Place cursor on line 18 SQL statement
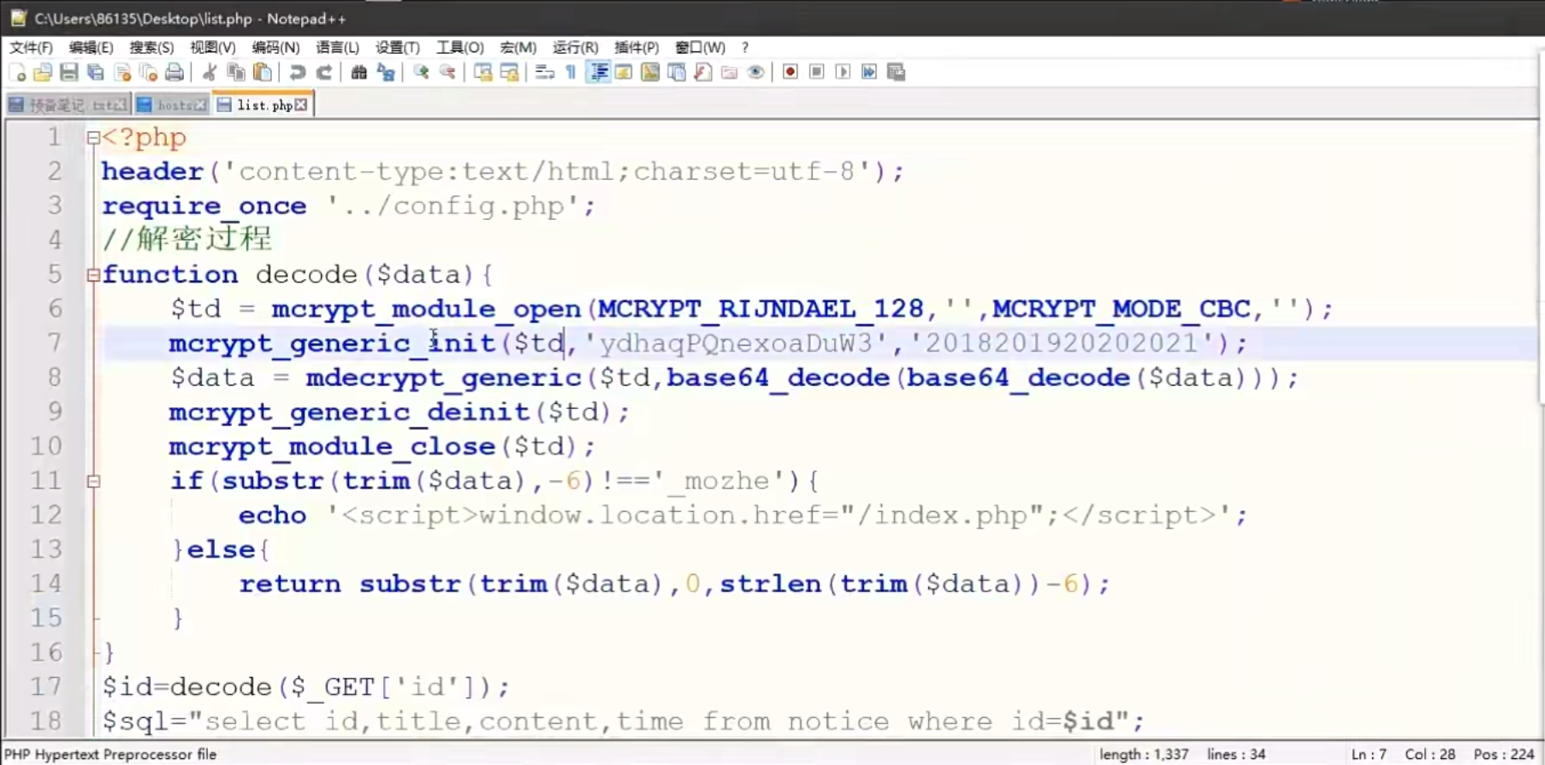Image resolution: width=1545 pixels, height=765 pixels. click(x=623, y=721)
